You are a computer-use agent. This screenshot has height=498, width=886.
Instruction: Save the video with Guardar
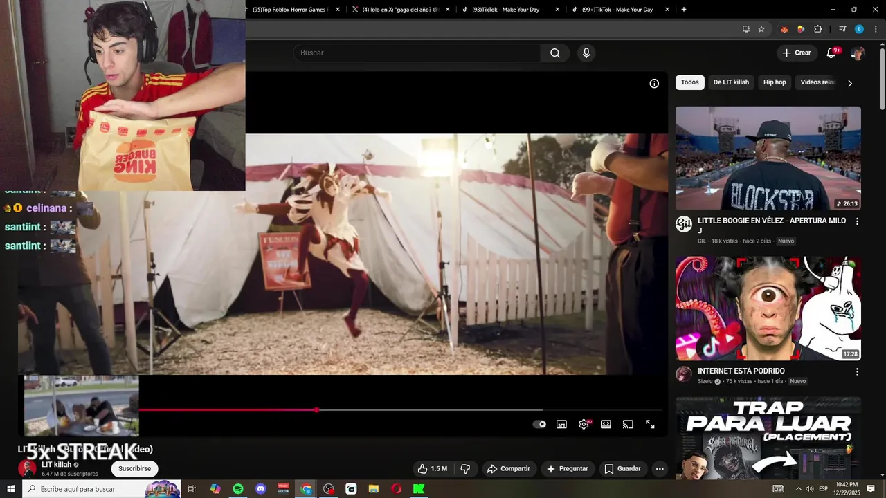(622, 469)
